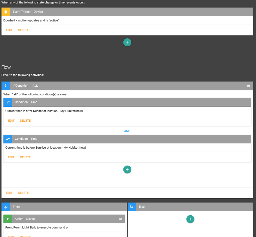Image resolution: width=256 pixels, height=237 pixels.
Task: Click the return-arrow icon on the Then header
Action: pos(5,207)
